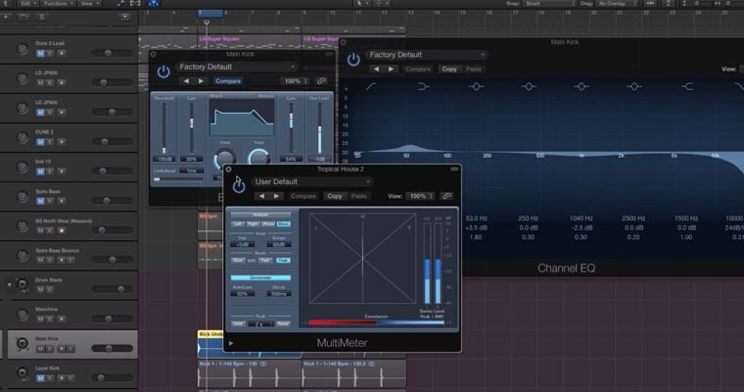Click Copy in the Channel EQ window
This screenshot has height=392, width=744.
point(449,69)
